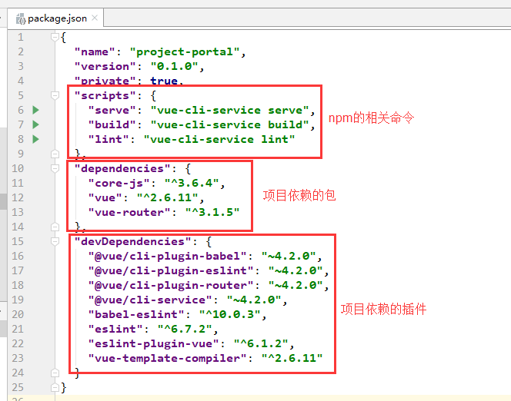Click the scripts closing fold marker on line 9

[55, 154]
